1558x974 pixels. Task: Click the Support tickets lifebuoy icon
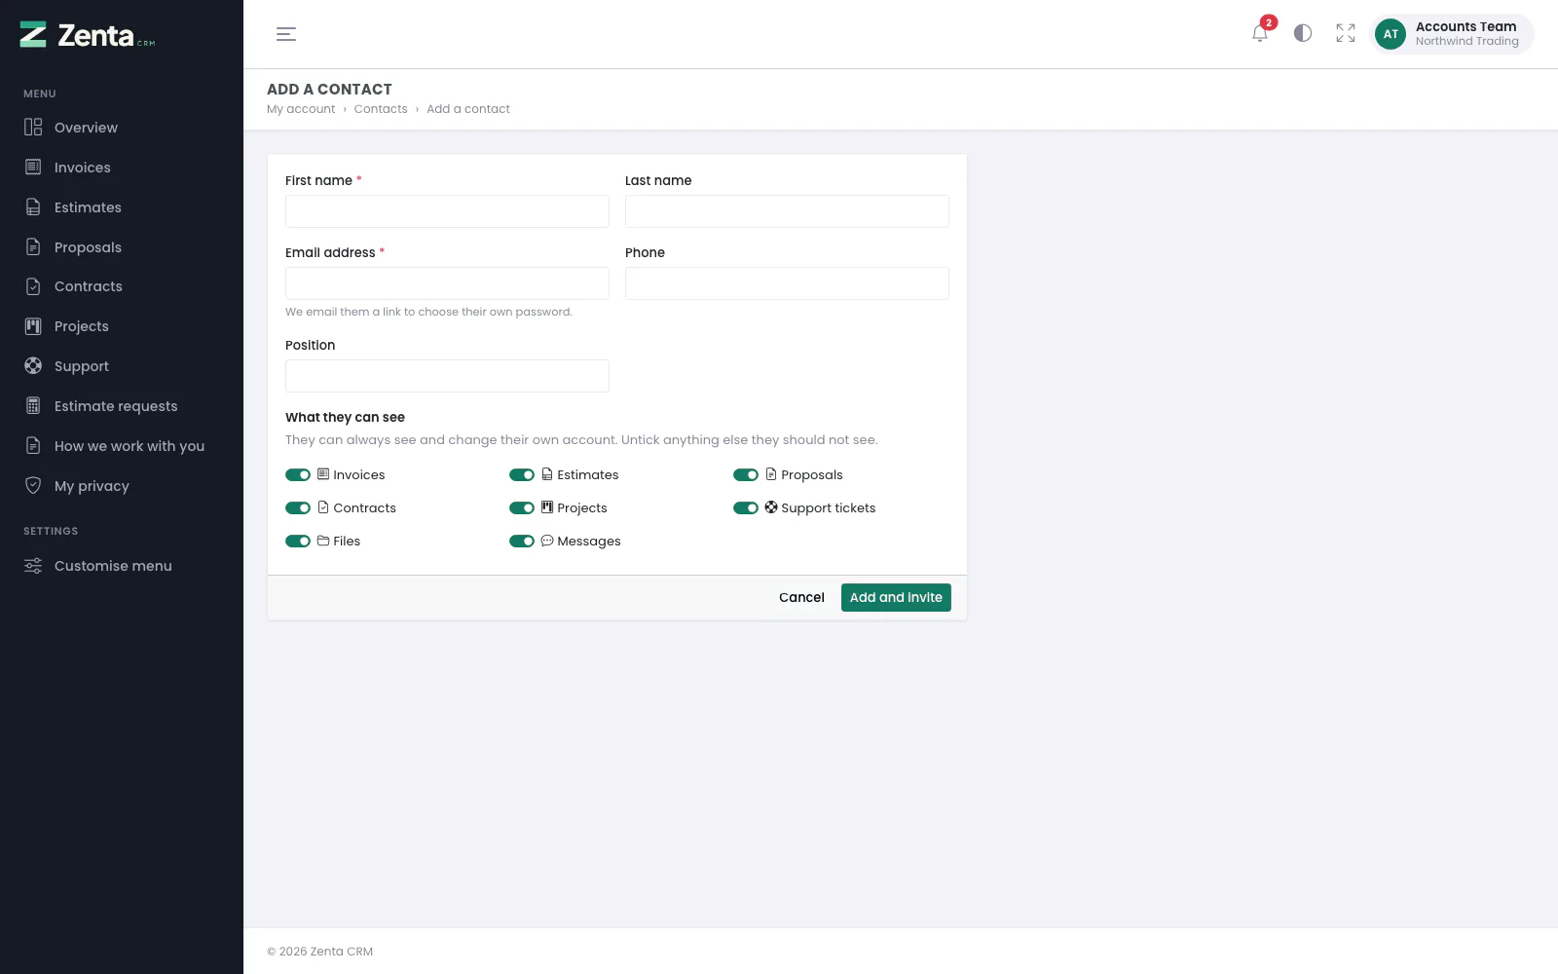[x=771, y=507]
